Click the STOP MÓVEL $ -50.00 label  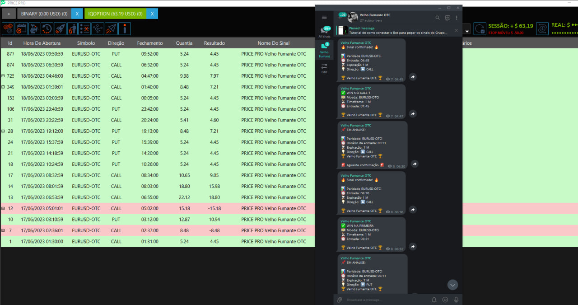tap(506, 33)
